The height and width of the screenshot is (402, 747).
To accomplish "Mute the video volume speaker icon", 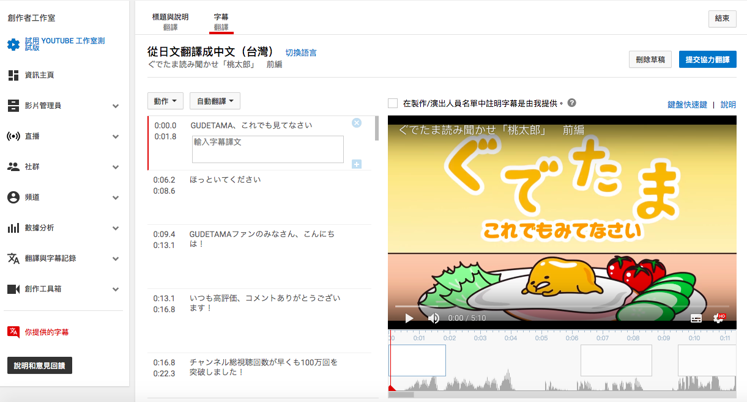I will [x=434, y=318].
